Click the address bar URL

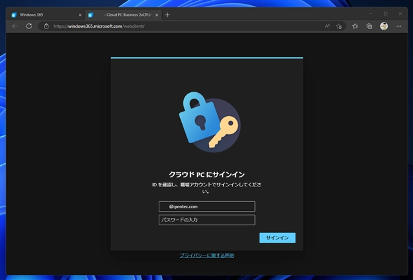click(99, 26)
